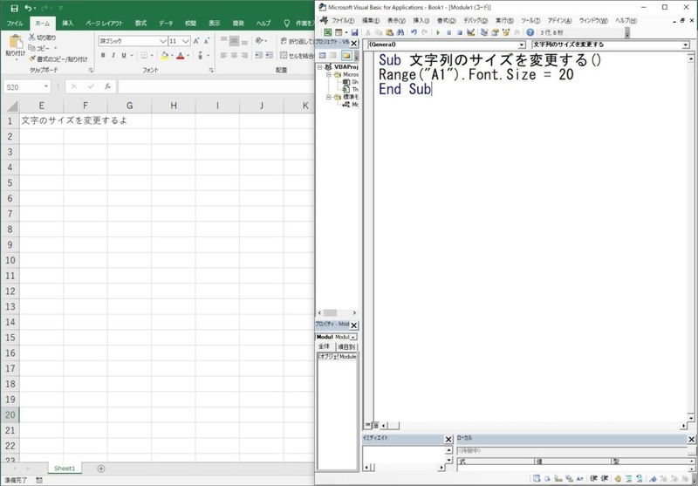Open the 実行 menu in VBA editor

[504, 21]
